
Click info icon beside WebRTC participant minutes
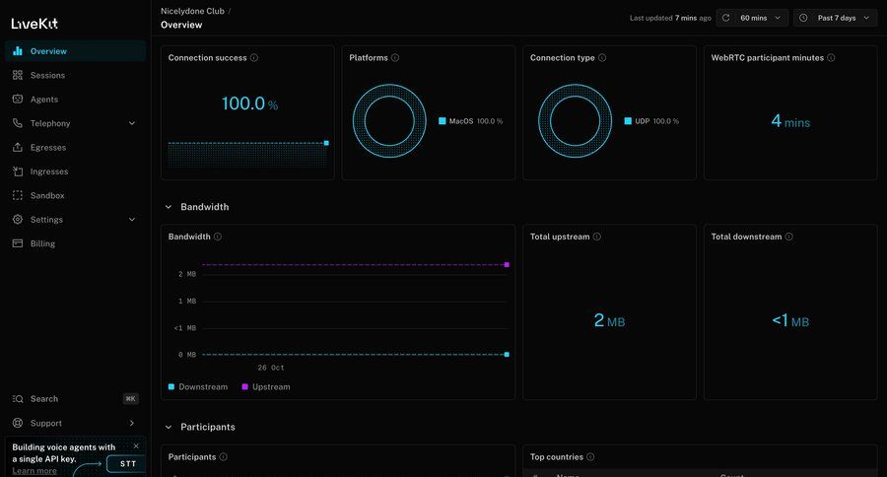831,58
